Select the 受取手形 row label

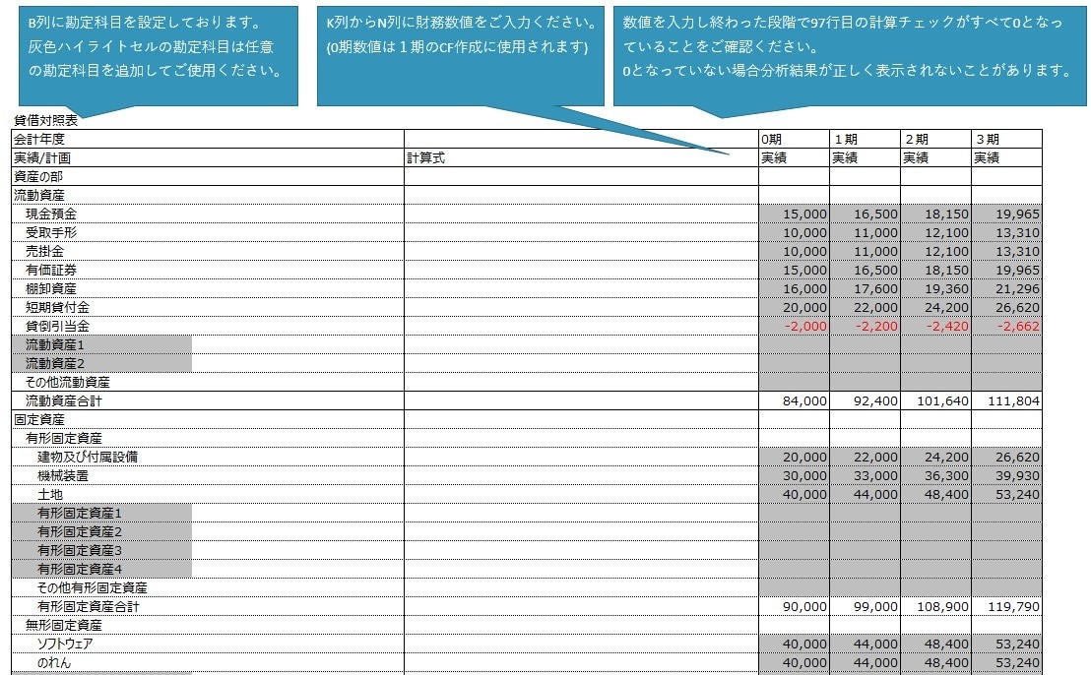tap(51, 233)
